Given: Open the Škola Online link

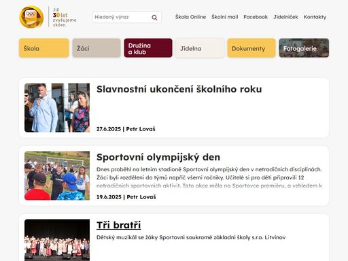Looking at the screenshot, I should click(190, 17).
